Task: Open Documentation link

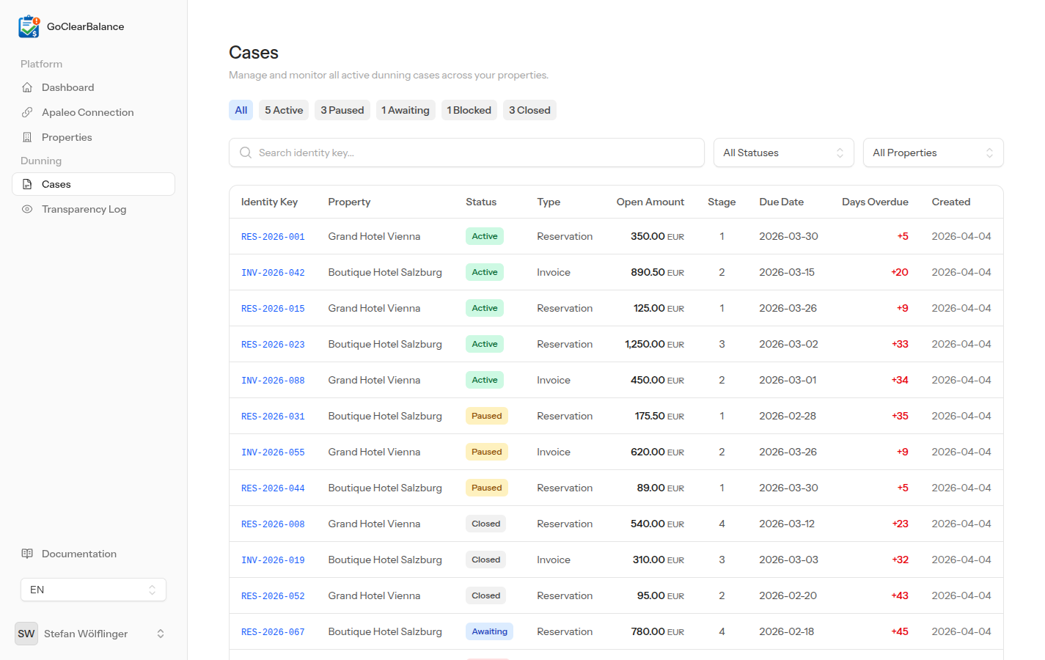Action: 93,554
